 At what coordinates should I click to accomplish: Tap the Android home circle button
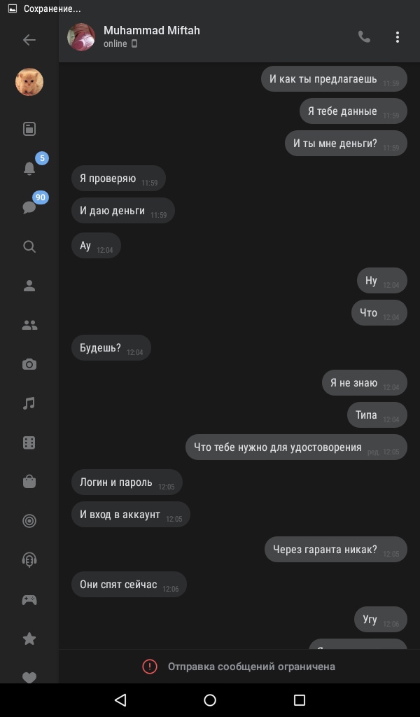point(210,699)
